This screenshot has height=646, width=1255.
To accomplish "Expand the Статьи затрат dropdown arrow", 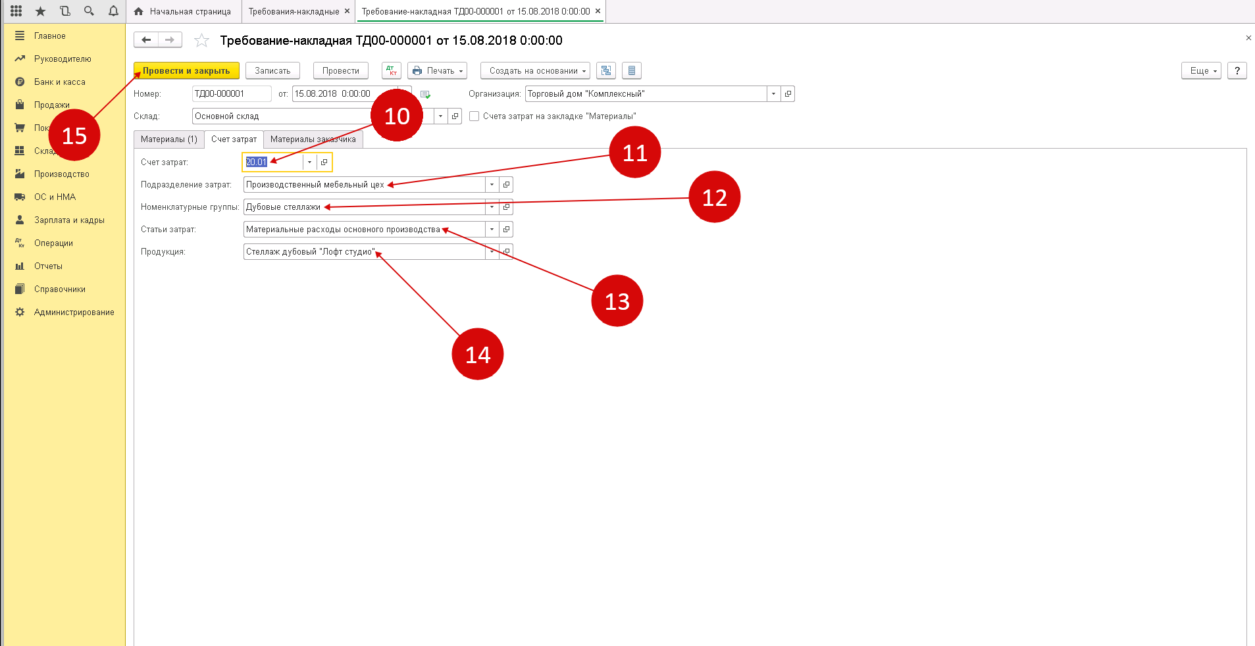I will (x=492, y=230).
